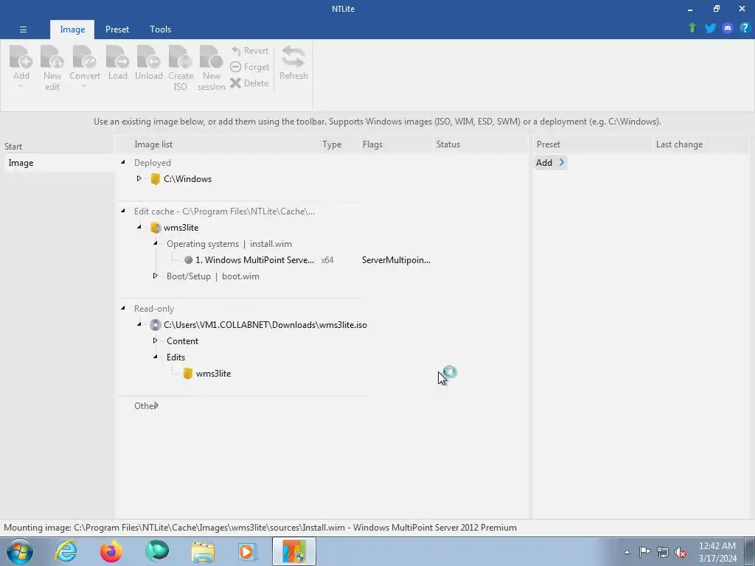Viewport: 755px width, 566px height.
Task: Click the Forget button
Action: pyautogui.click(x=249, y=67)
